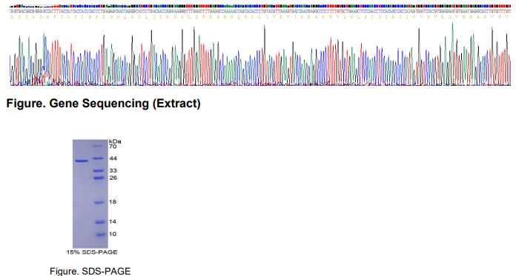Click the 26 kDa marker label
The width and height of the screenshot is (516, 276).
tap(113, 178)
